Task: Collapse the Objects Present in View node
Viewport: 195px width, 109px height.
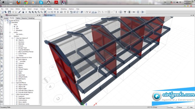Action: [x=12, y=58]
